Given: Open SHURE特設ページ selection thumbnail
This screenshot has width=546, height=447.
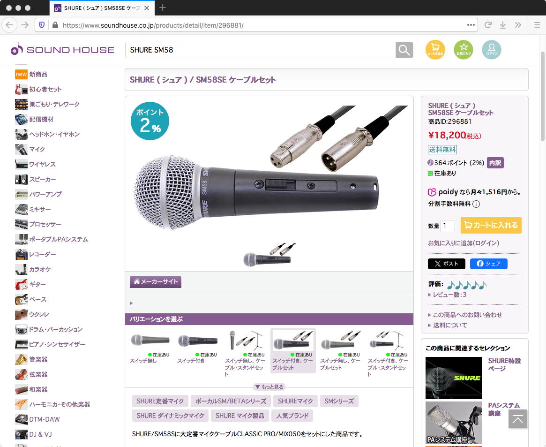Looking at the screenshot, I should [x=453, y=378].
